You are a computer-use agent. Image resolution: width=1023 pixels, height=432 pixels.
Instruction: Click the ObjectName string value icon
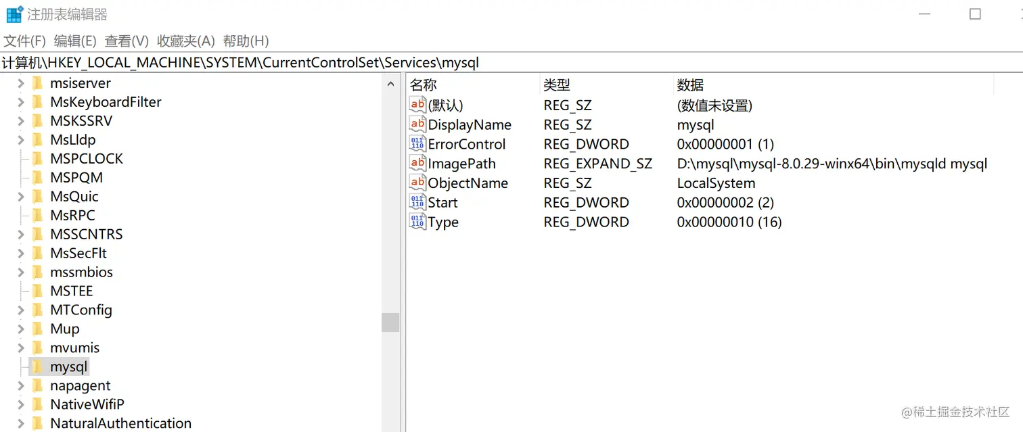tap(417, 183)
